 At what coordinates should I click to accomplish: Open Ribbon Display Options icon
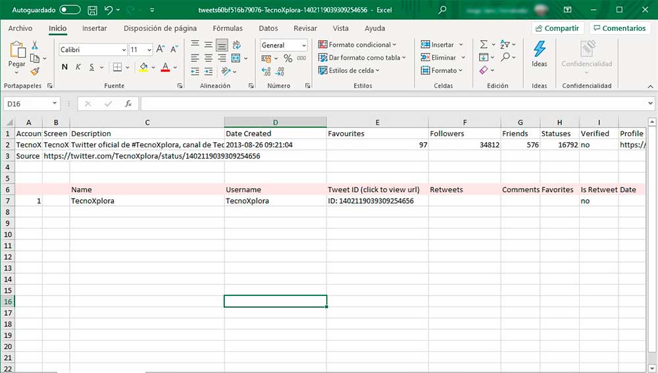tap(567, 10)
